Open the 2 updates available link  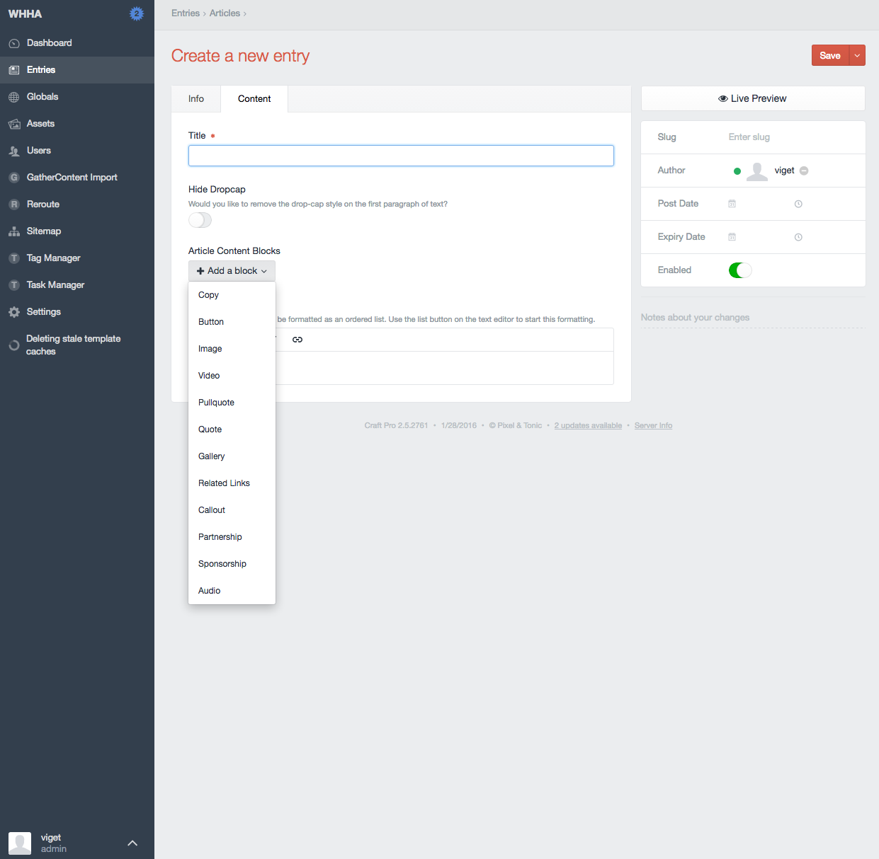point(588,426)
